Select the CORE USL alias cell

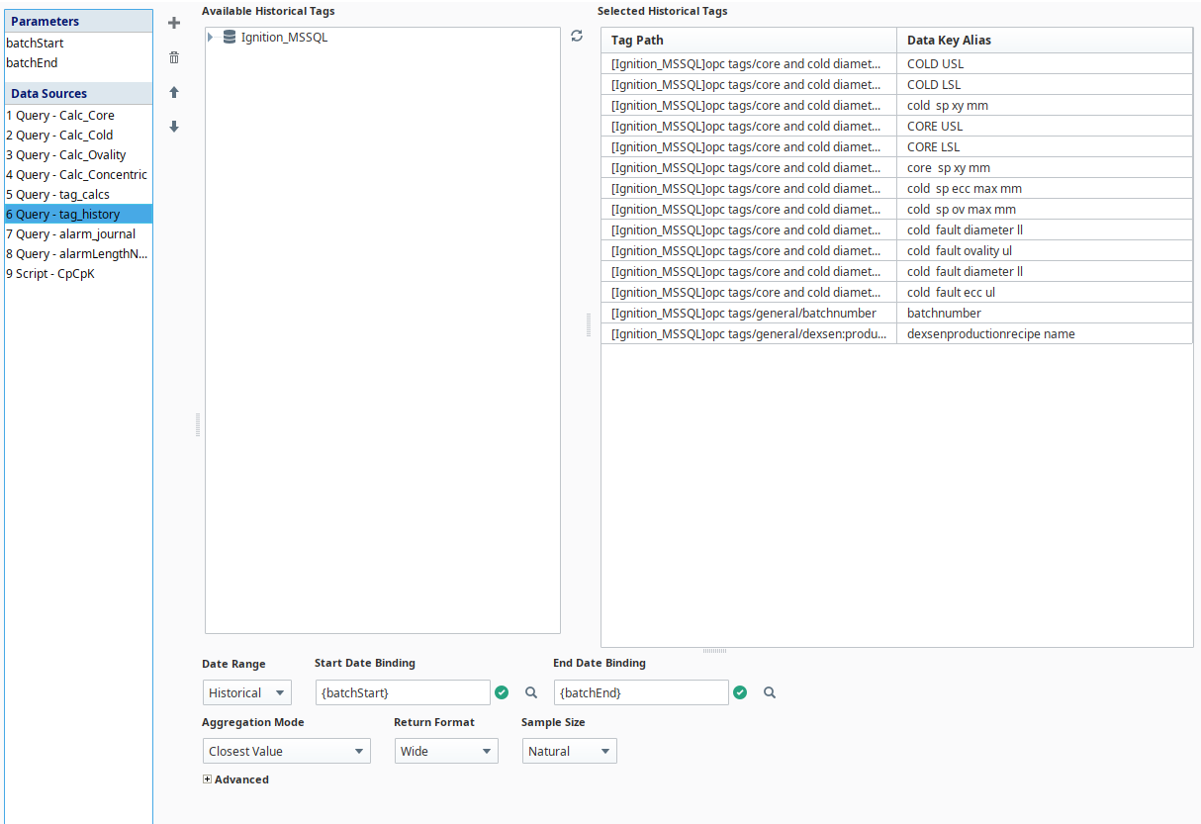pos(1045,126)
